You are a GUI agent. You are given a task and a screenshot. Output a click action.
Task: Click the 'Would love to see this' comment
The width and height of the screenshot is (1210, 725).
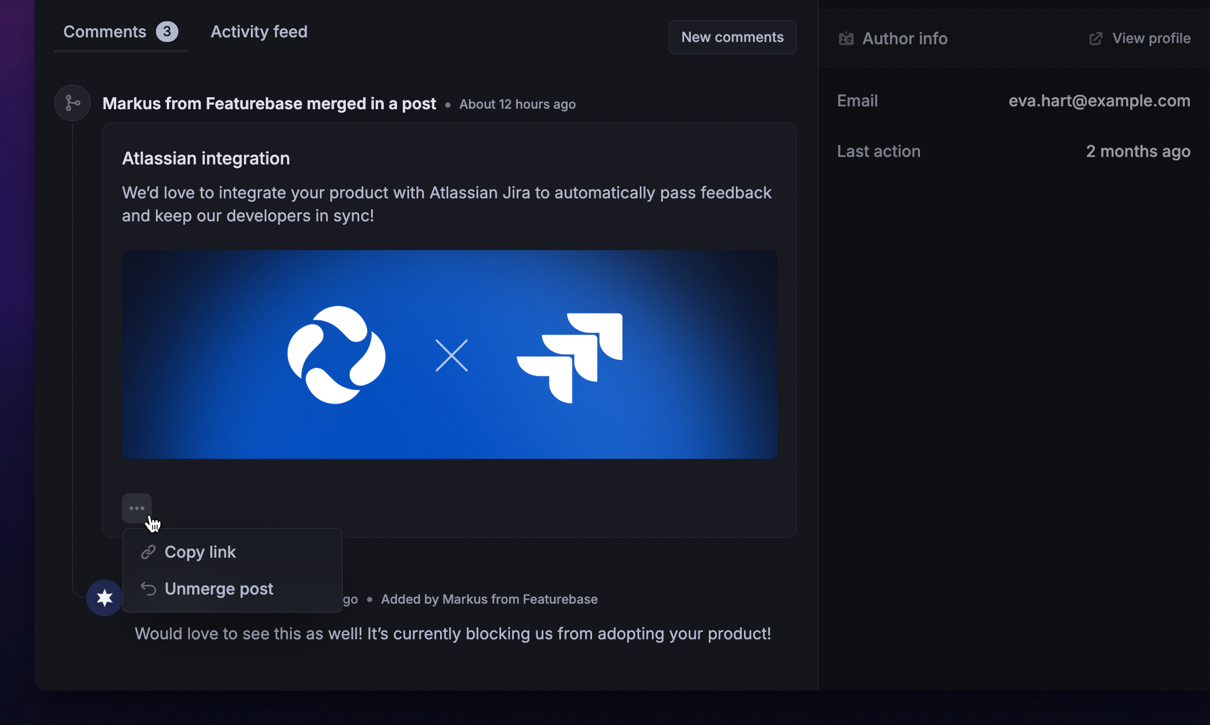pyautogui.click(x=453, y=634)
